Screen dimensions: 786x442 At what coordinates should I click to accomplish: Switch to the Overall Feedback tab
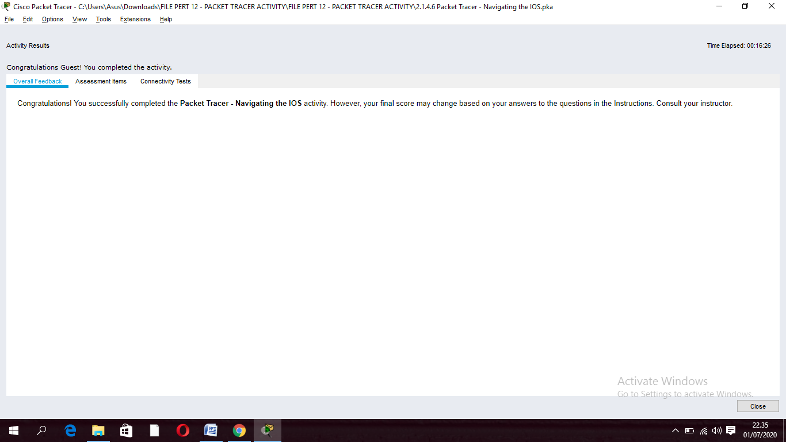37,81
